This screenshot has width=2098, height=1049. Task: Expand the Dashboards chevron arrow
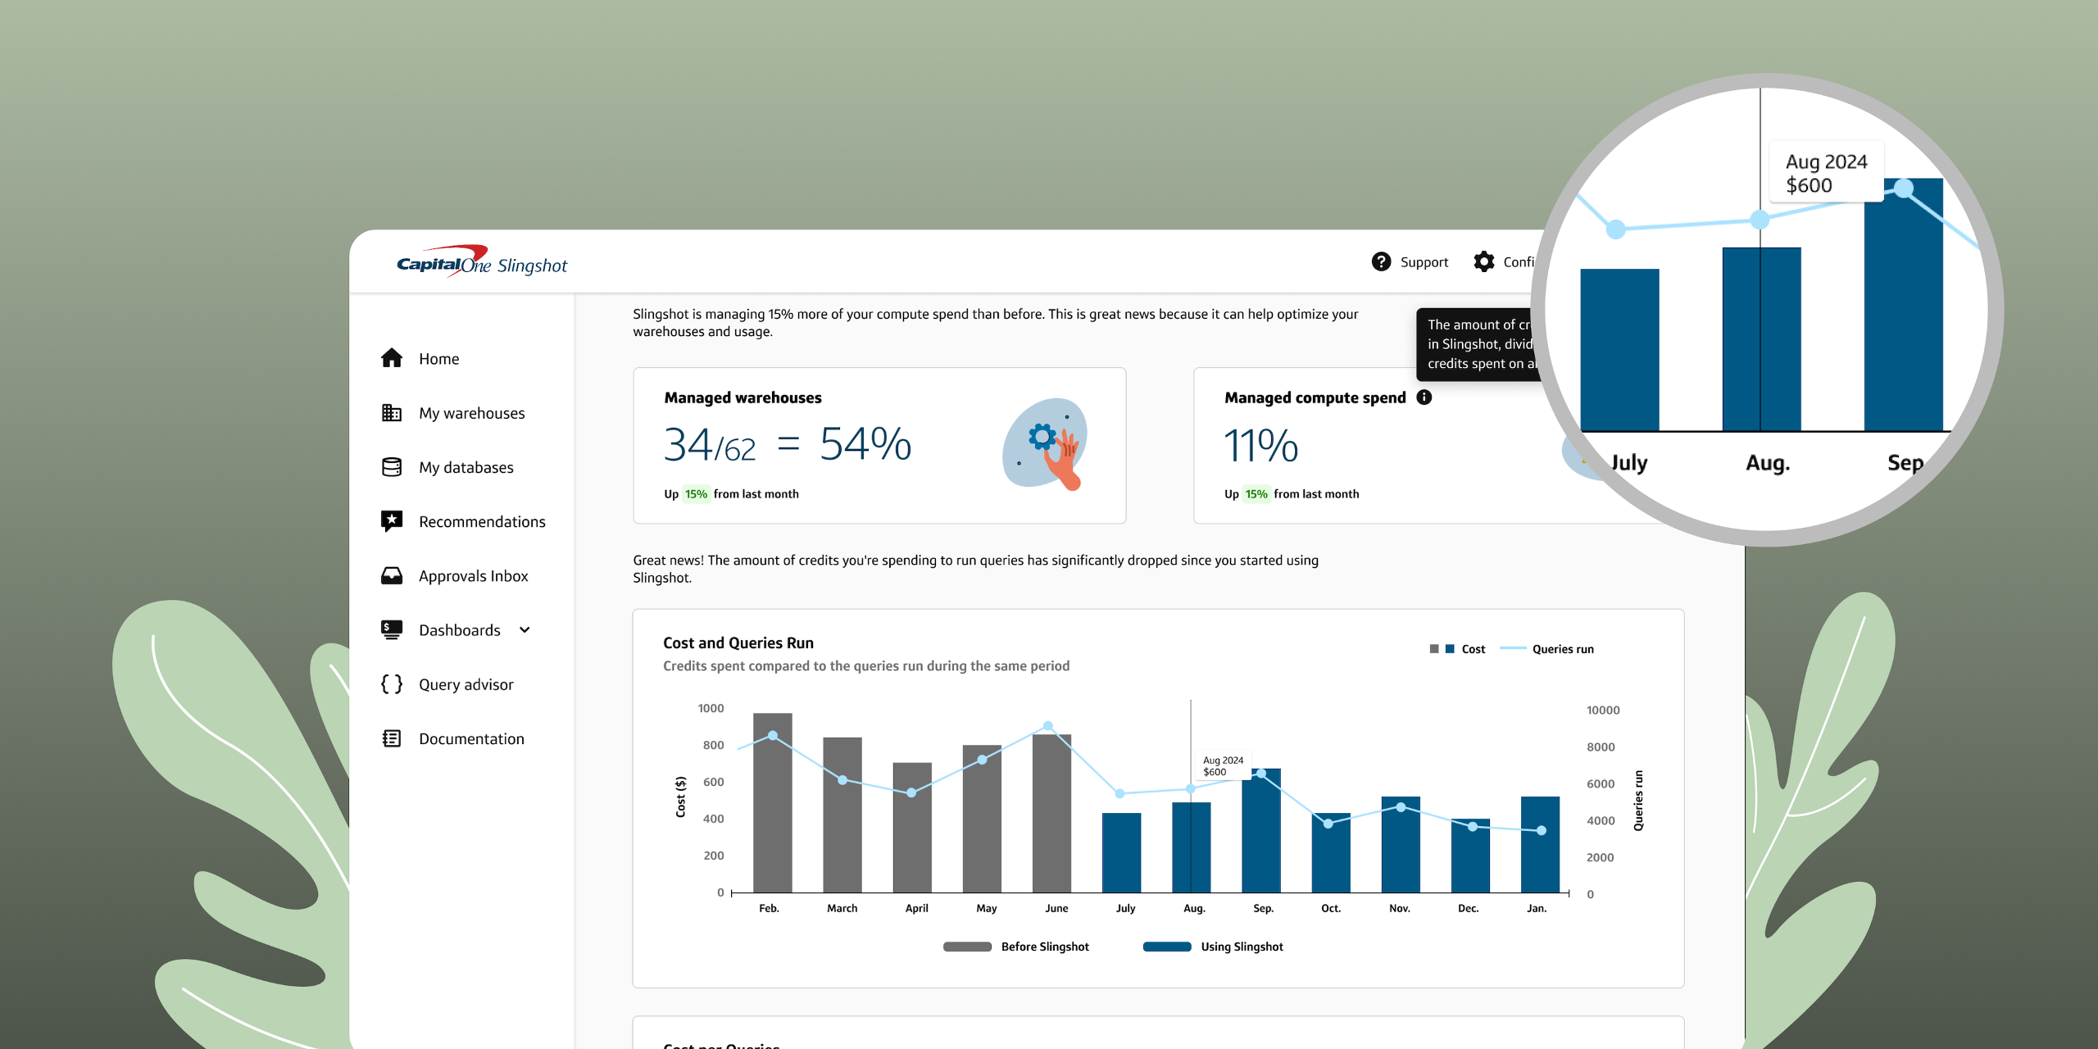(524, 630)
